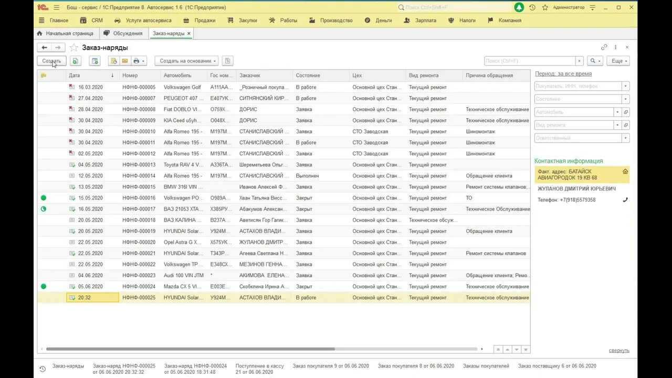Jump to list start with the top arrow icon

pos(498,349)
